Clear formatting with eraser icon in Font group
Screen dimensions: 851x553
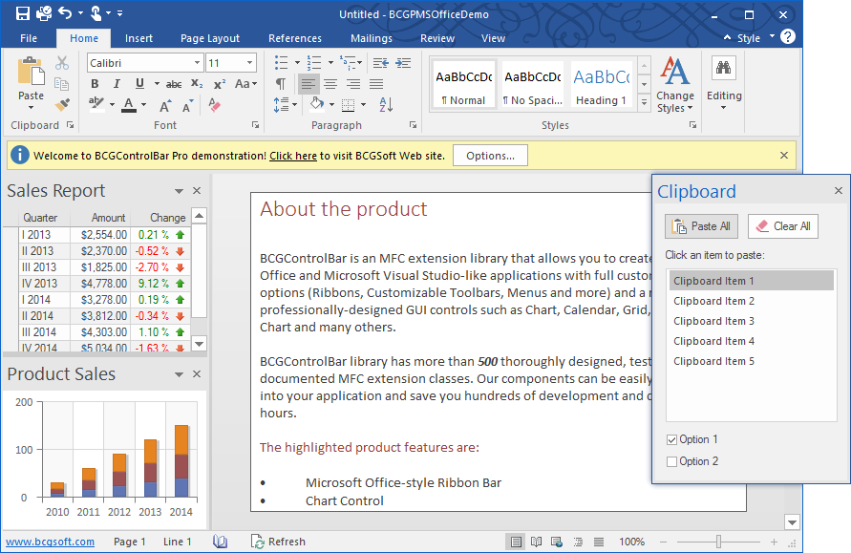[x=214, y=105]
